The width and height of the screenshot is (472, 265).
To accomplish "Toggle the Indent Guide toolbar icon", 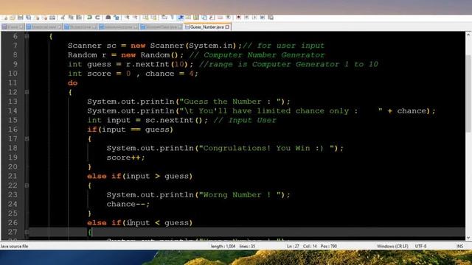I will pyautogui.click(x=180, y=18).
